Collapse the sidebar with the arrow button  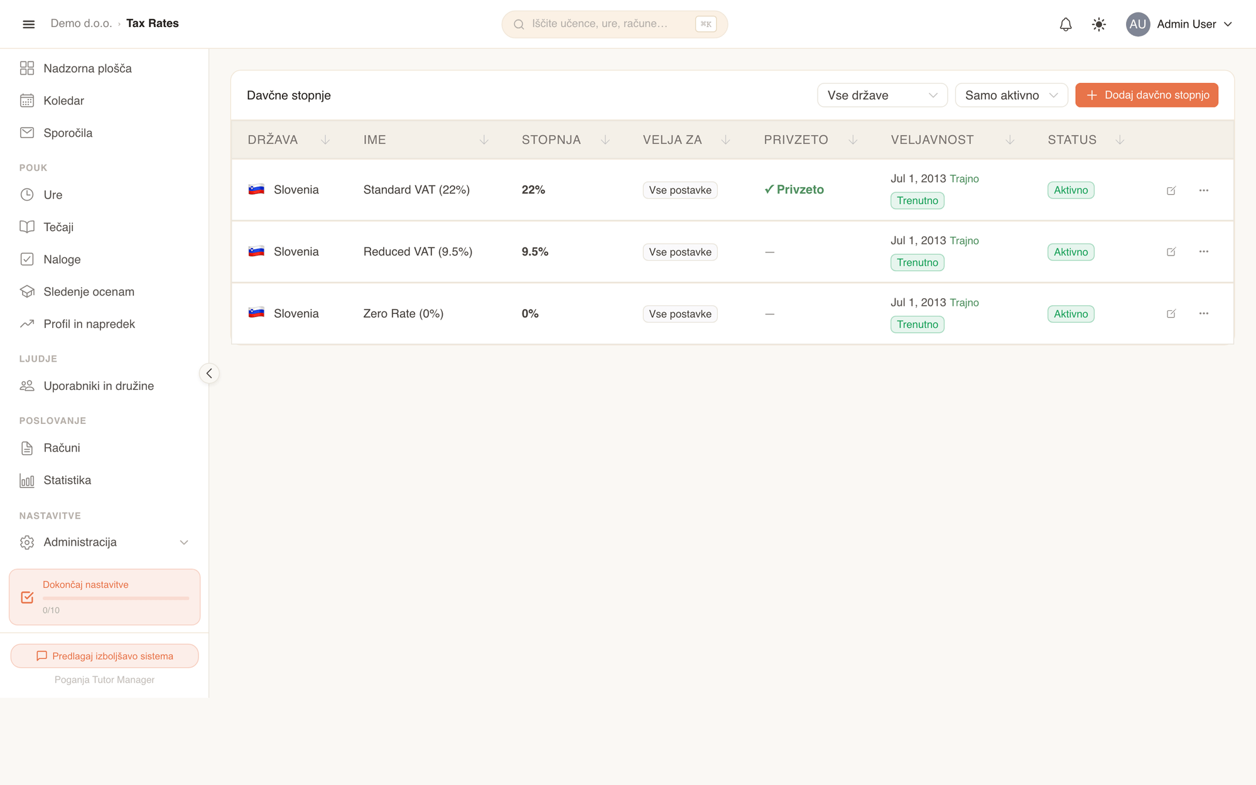point(209,374)
